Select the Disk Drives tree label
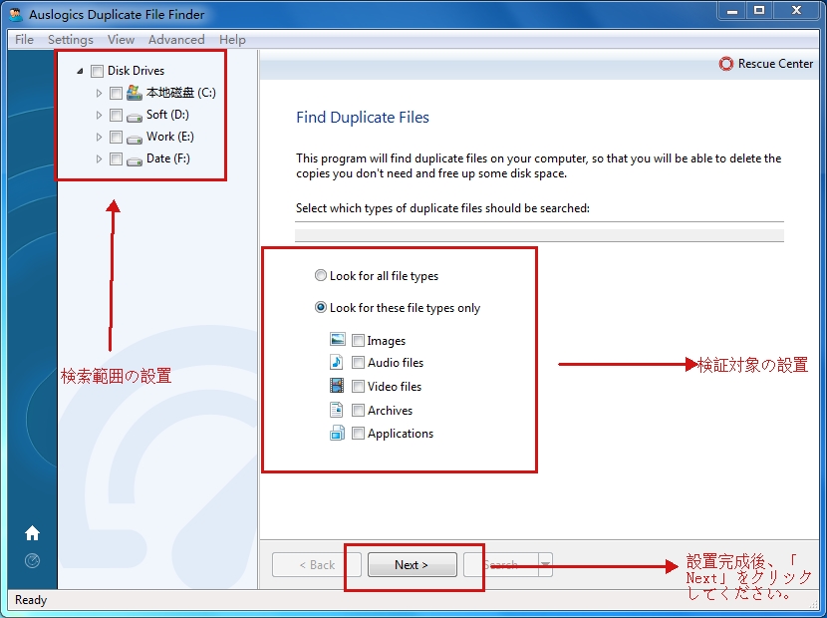This screenshot has width=827, height=618. (137, 71)
